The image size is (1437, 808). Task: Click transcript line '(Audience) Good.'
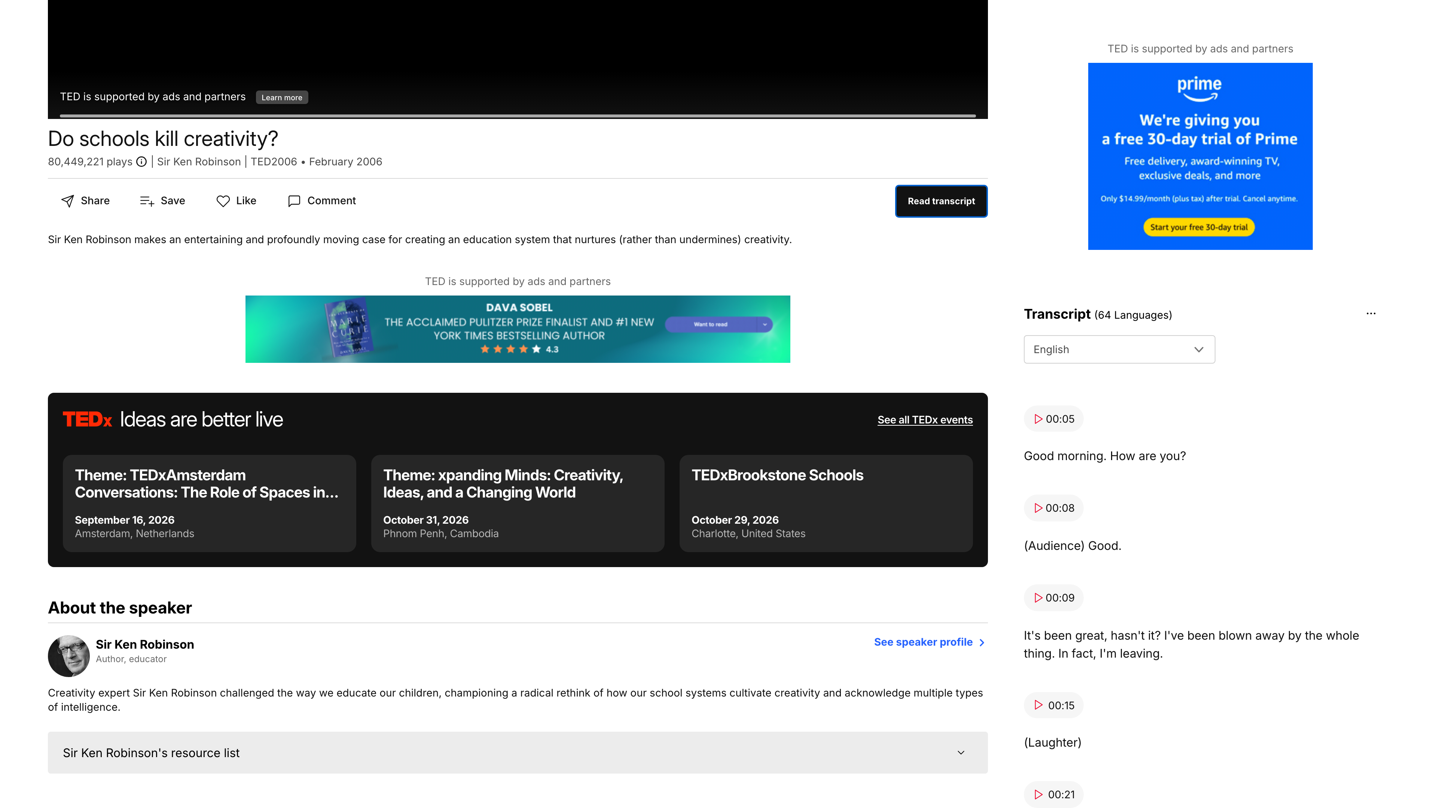tap(1072, 546)
